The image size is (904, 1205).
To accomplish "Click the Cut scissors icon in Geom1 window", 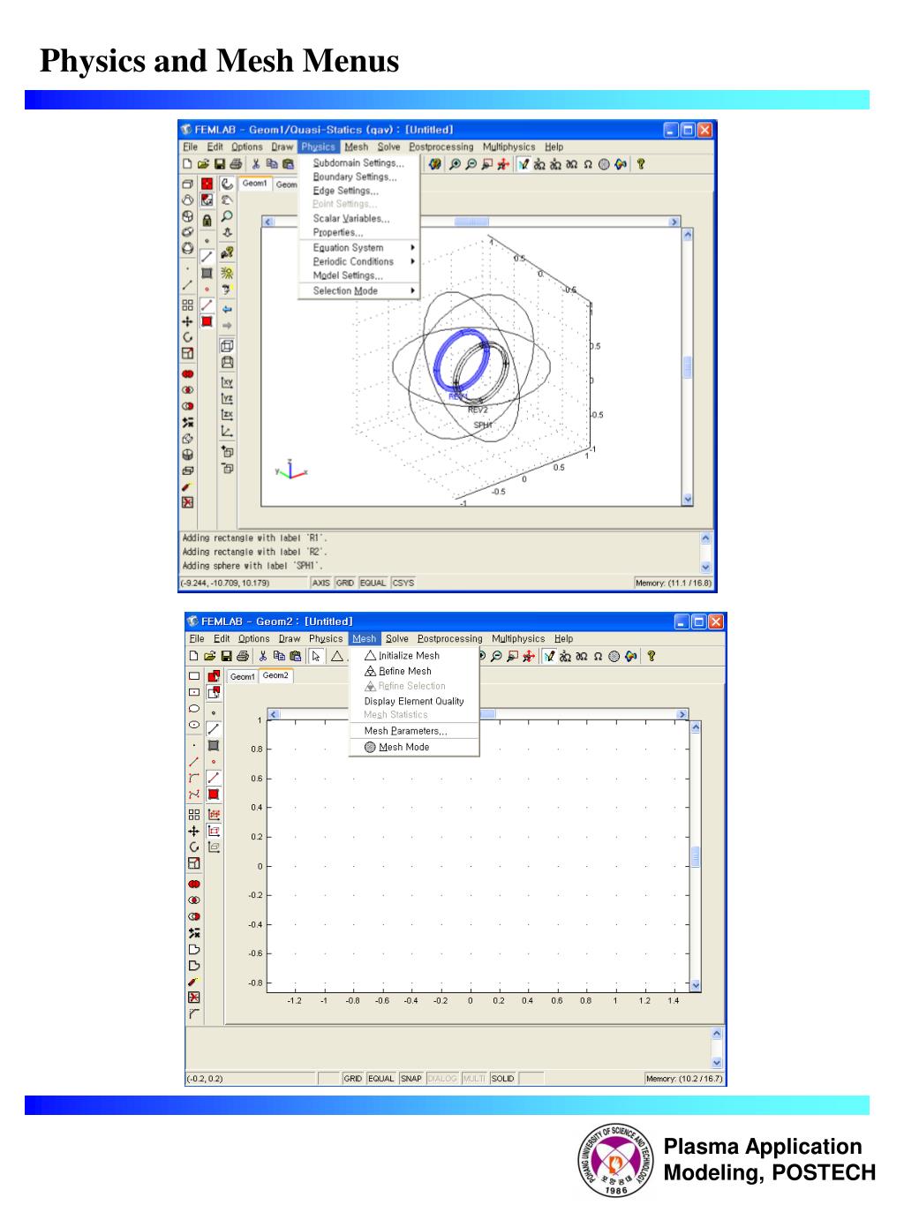I will pyautogui.click(x=256, y=163).
